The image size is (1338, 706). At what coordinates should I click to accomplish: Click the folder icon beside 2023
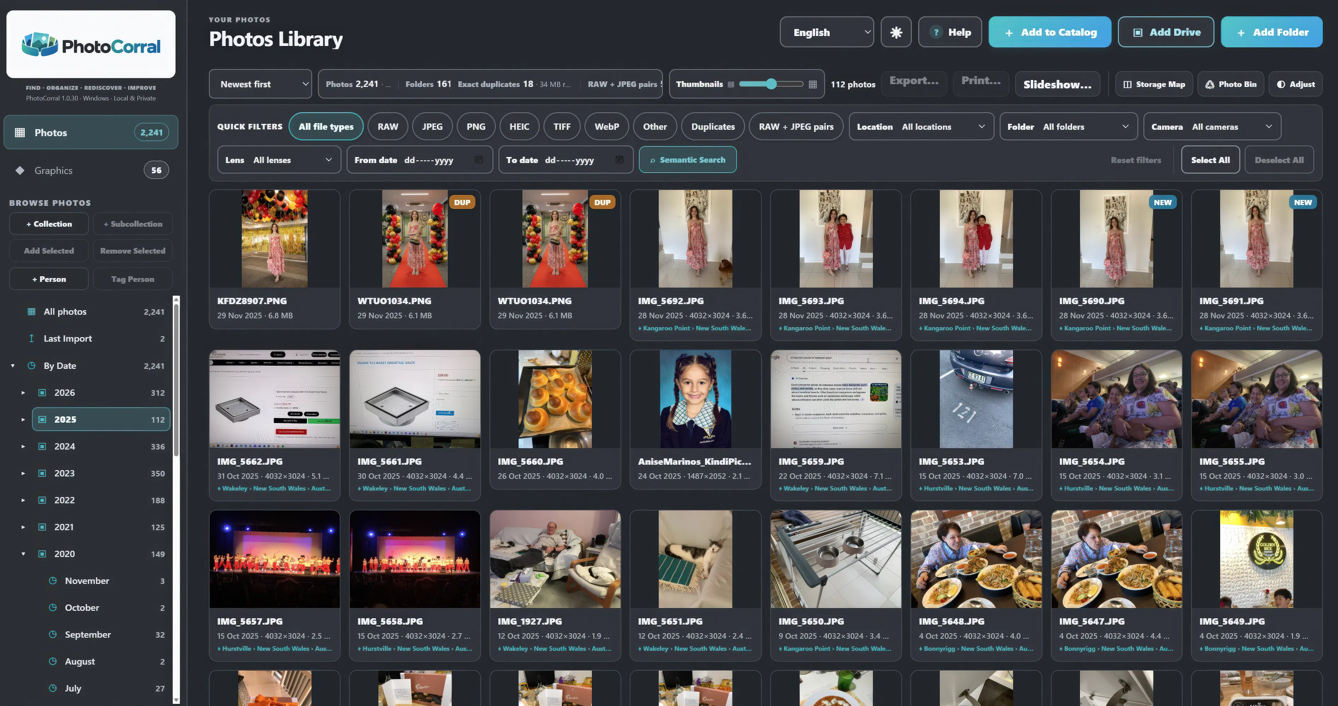click(x=42, y=473)
